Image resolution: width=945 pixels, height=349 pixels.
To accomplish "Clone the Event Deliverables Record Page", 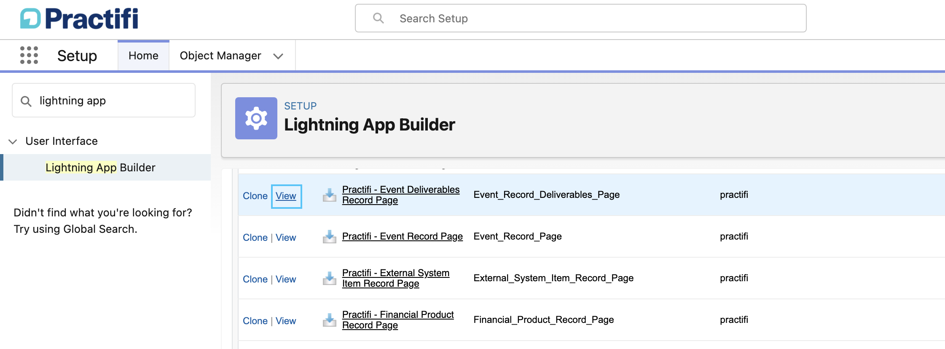I will click(x=255, y=196).
